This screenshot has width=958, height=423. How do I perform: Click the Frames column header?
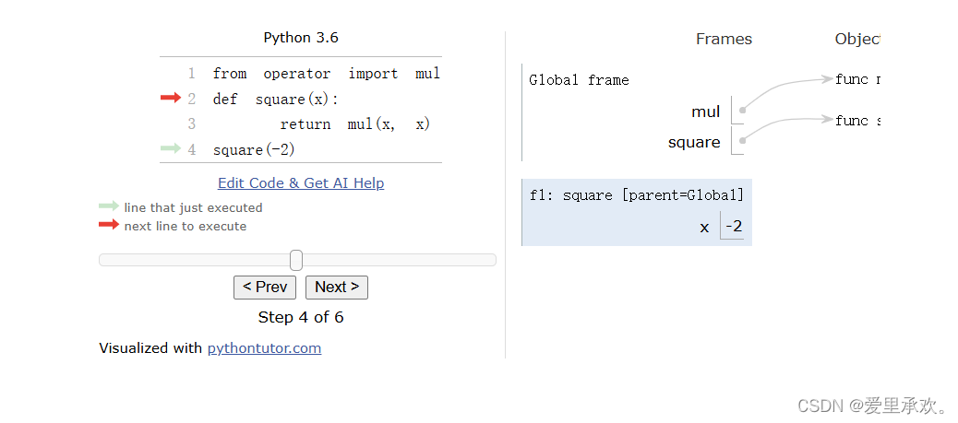[724, 39]
